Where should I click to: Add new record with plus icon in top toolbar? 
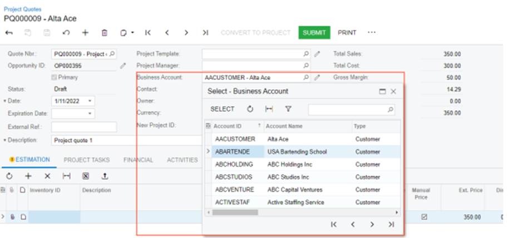pos(85,33)
